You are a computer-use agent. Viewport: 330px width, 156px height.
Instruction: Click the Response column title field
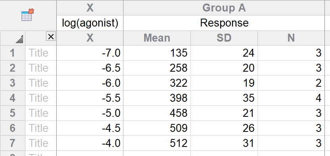[224, 23]
